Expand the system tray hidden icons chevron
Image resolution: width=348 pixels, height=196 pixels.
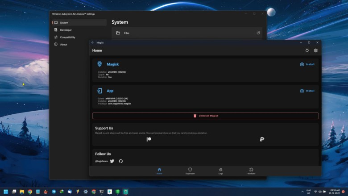tap(302, 192)
